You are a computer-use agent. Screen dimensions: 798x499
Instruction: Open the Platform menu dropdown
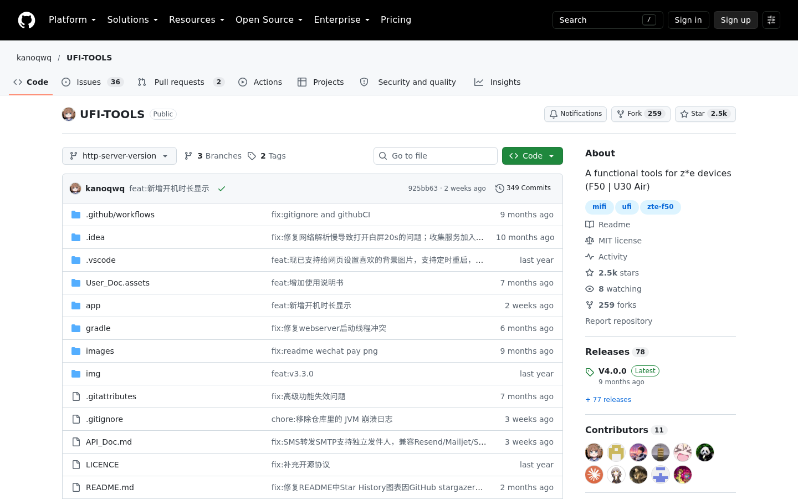[72, 20]
